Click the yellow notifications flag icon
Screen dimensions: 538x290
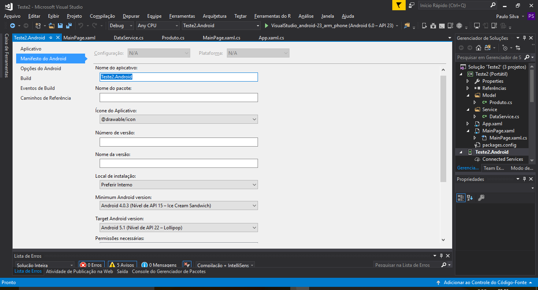[x=399, y=5]
